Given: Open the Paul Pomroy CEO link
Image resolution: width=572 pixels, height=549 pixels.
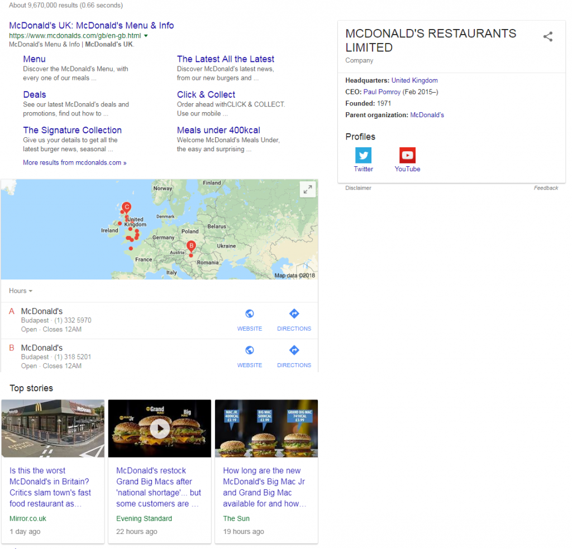Looking at the screenshot, I should click(382, 92).
